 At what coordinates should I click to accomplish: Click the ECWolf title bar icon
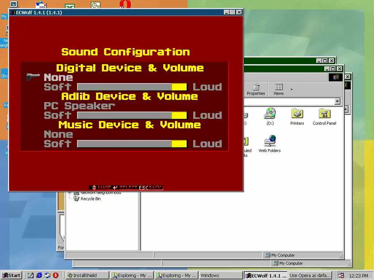[x=13, y=12]
